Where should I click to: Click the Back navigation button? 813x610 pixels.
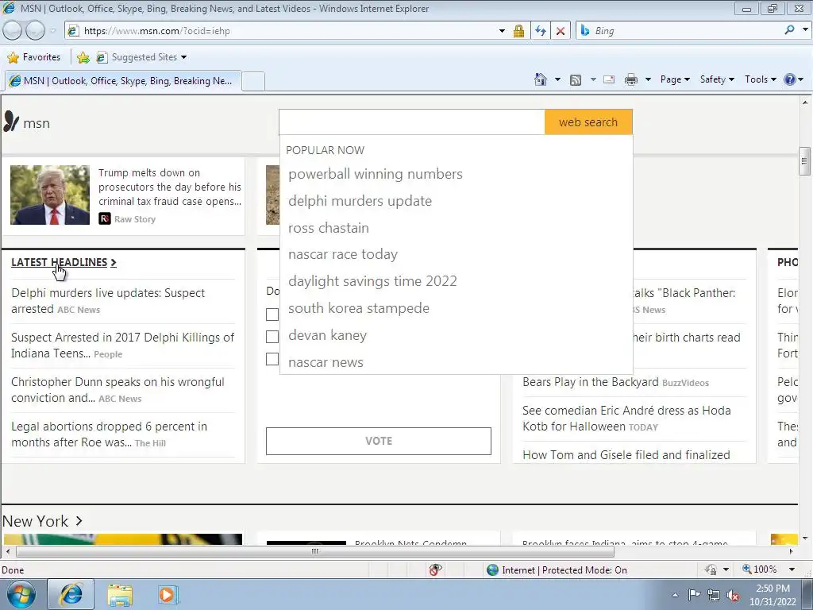[x=13, y=31]
